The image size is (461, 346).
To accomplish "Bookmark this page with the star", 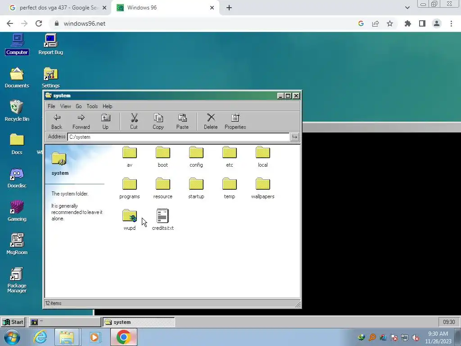I will pyautogui.click(x=390, y=23).
